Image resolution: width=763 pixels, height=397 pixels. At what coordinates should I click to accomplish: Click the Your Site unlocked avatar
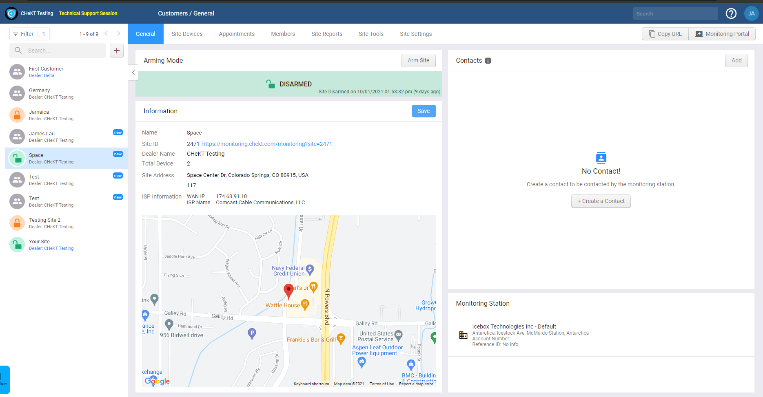click(17, 245)
